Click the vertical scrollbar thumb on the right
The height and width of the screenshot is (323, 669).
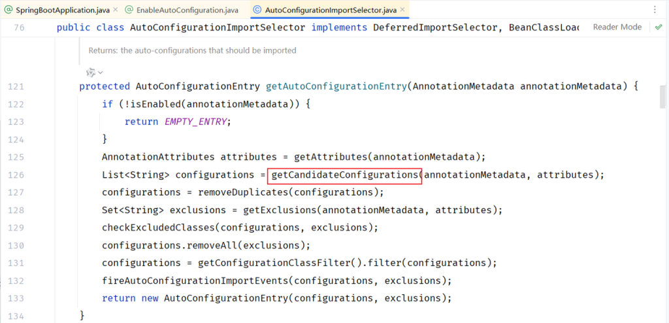[x=662, y=96]
